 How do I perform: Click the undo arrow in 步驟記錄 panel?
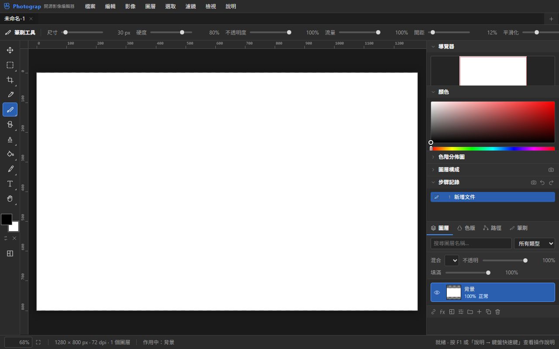click(x=542, y=182)
